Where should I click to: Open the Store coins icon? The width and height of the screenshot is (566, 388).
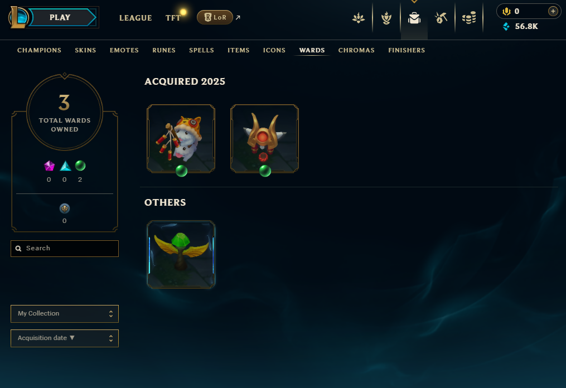pos(469,18)
